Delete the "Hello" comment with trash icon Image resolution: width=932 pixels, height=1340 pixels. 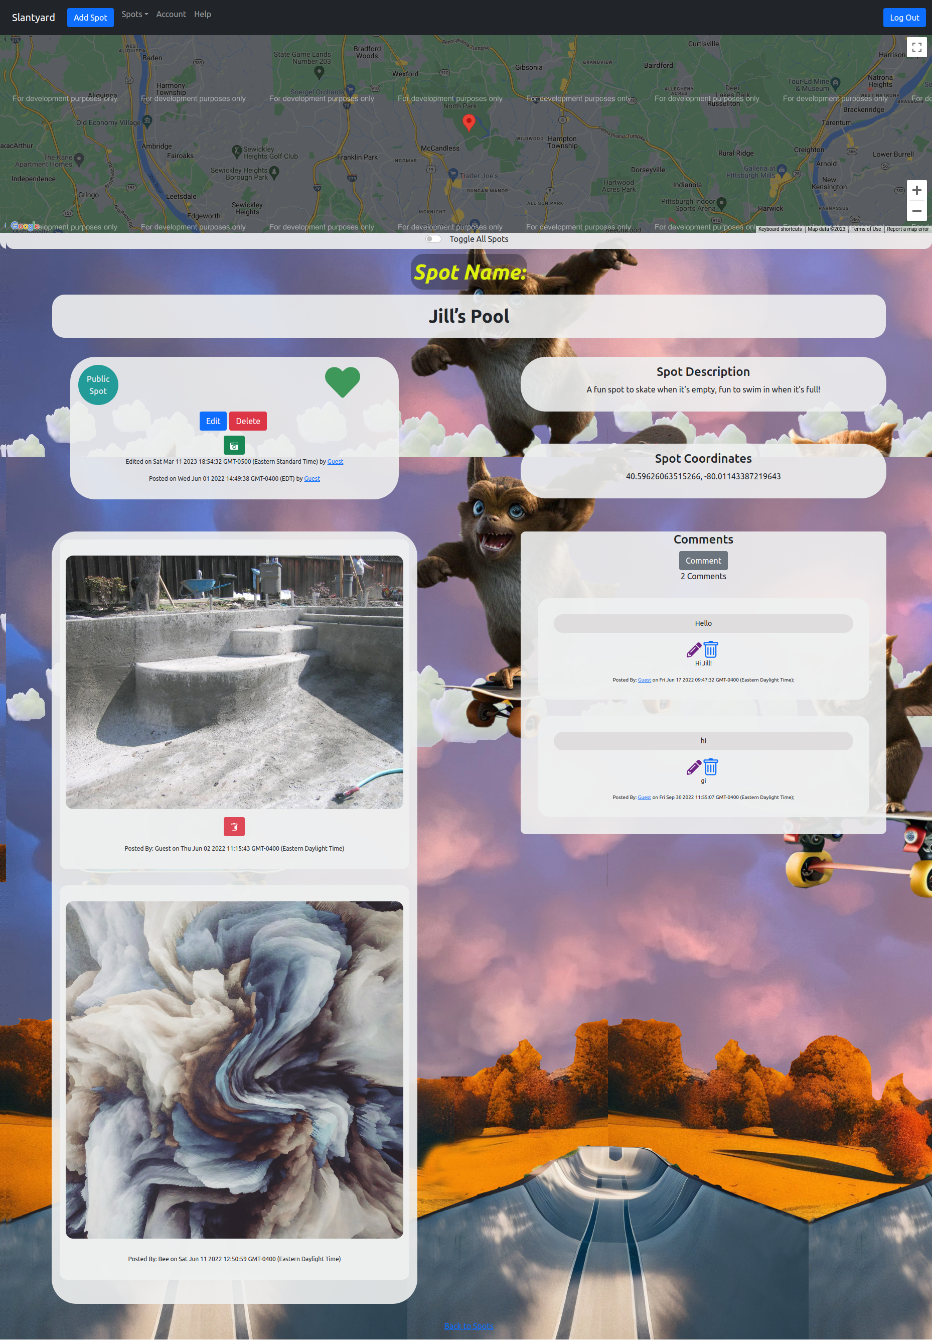point(710,649)
